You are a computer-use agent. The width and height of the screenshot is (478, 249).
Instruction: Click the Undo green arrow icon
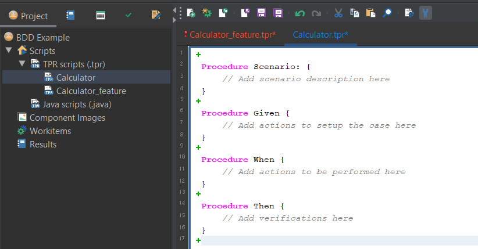299,12
